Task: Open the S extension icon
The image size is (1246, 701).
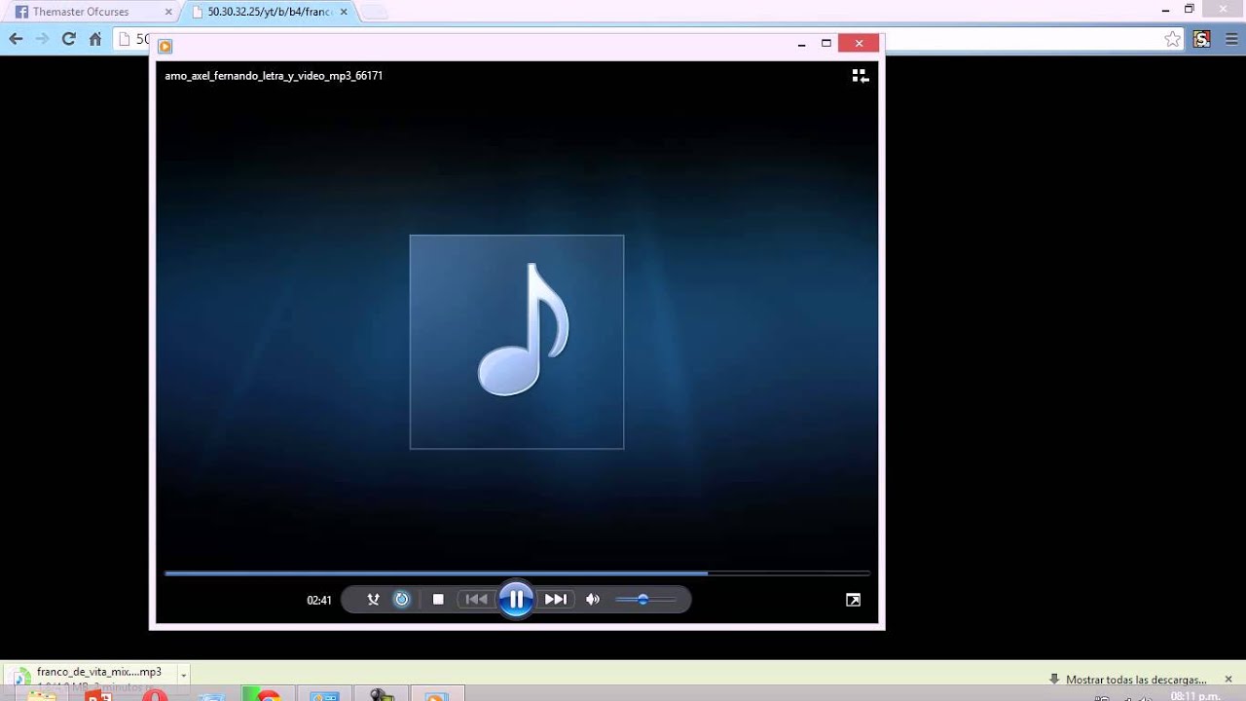Action: point(1202,39)
